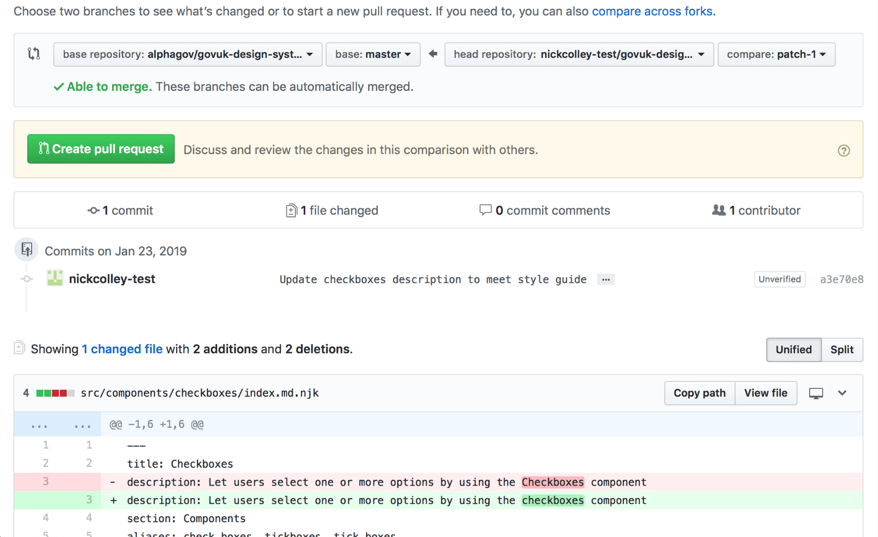
Task: Open the base repository selector
Action: pos(188,54)
